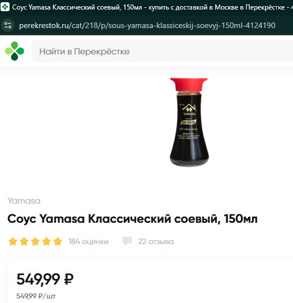Select the browser tab titled 'Соус Yamasa Классический'
Viewport: 293px width, 303px height.
(147, 7)
